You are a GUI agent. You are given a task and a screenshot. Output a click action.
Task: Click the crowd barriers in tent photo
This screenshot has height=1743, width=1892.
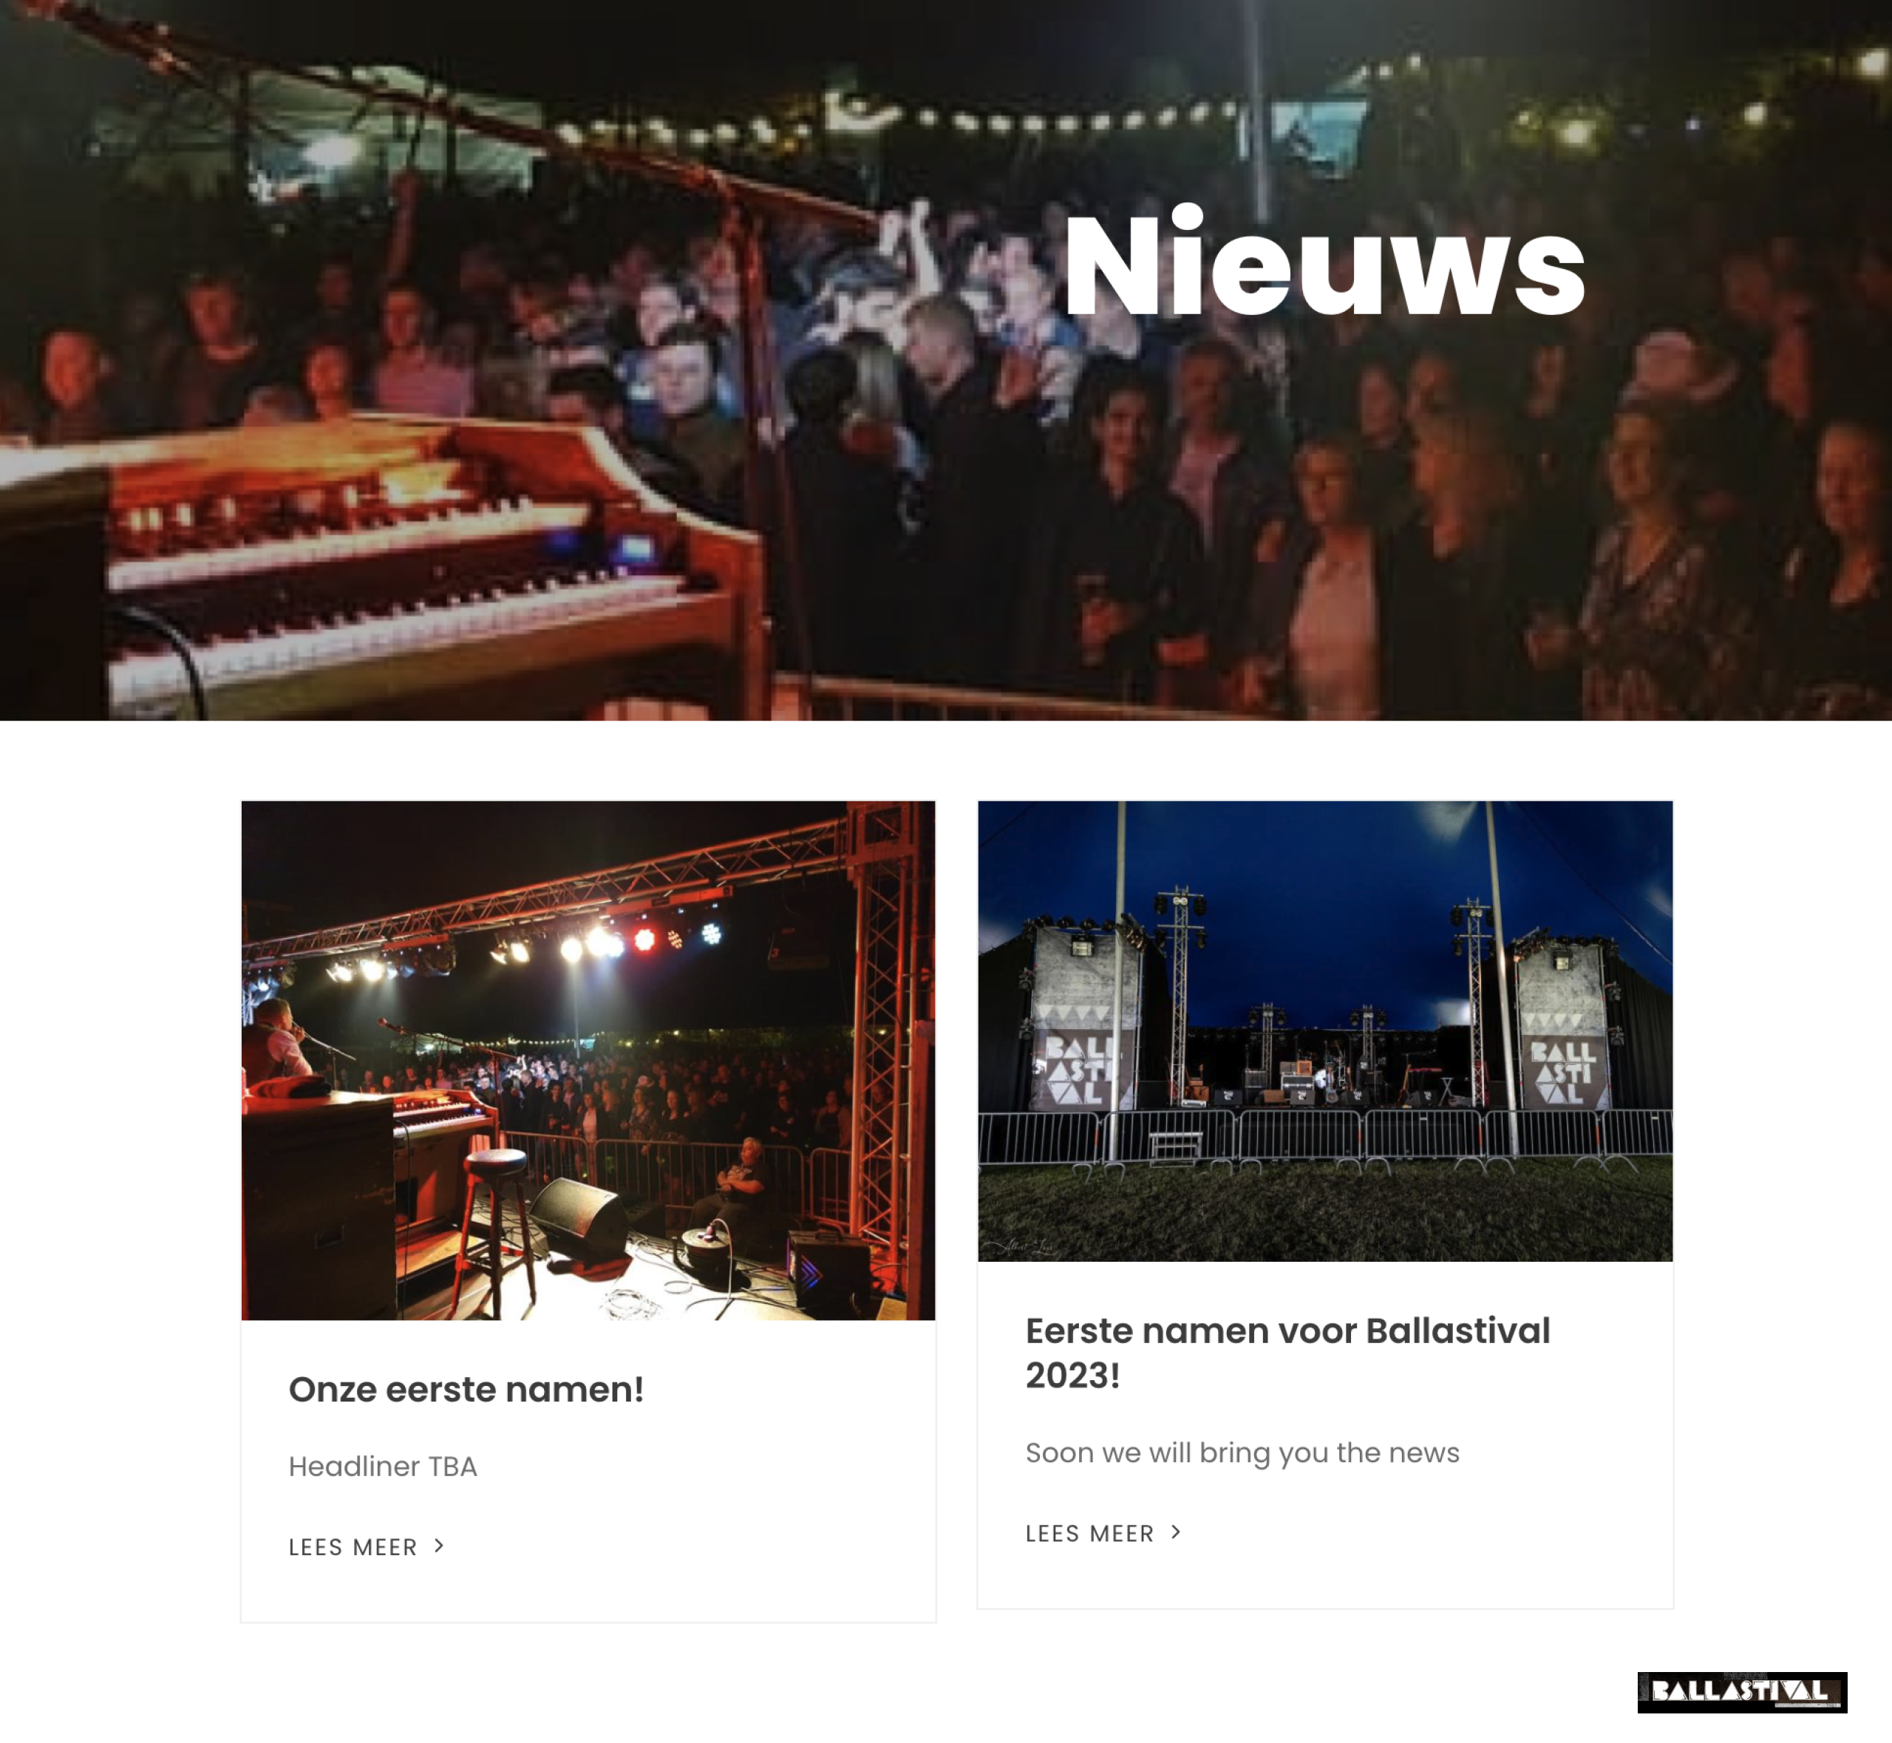pyautogui.click(x=1324, y=1135)
